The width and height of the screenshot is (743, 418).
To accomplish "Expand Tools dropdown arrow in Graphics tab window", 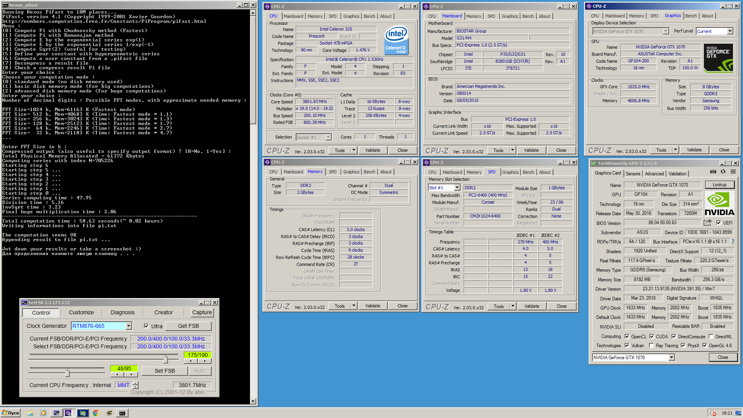I will click(675, 150).
